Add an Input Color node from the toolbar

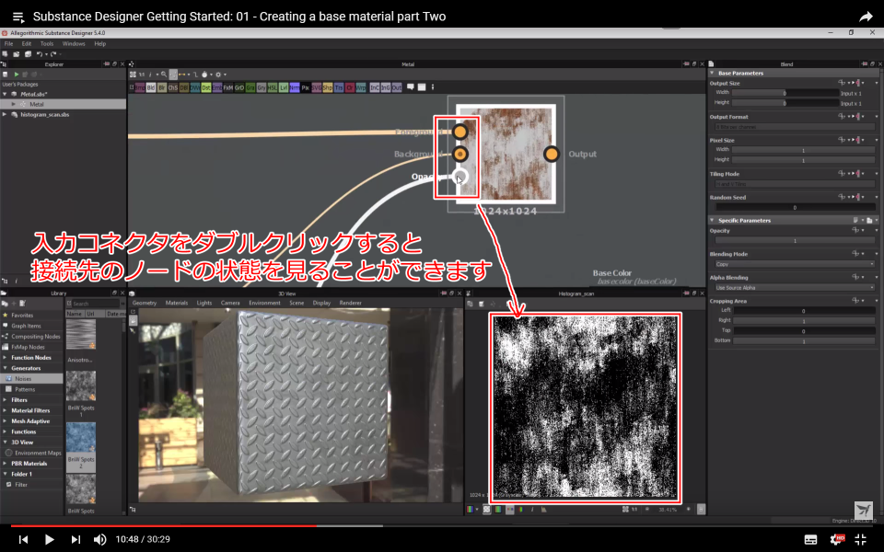(x=375, y=87)
